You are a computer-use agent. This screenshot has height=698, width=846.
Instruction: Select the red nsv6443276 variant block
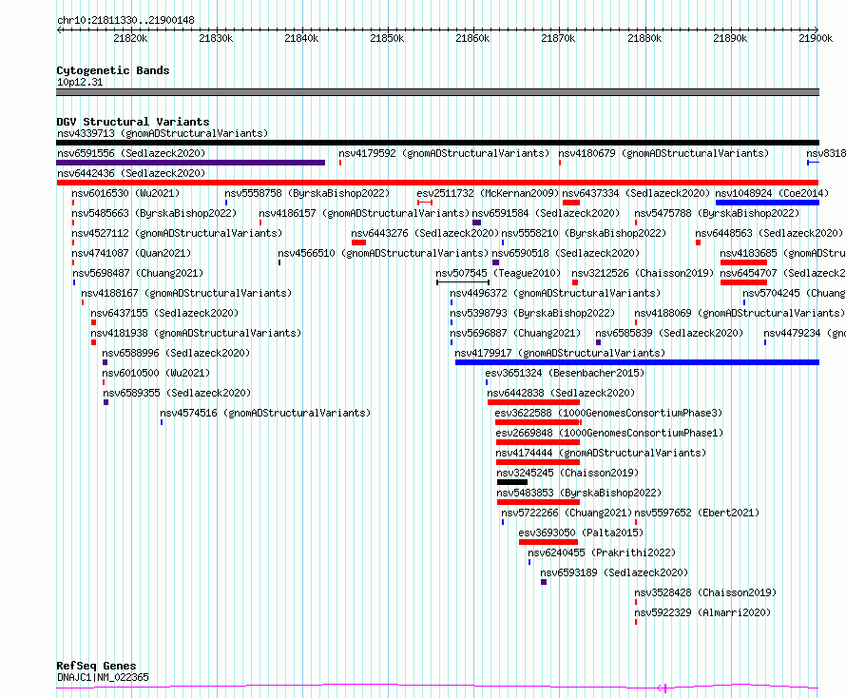[x=358, y=242]
